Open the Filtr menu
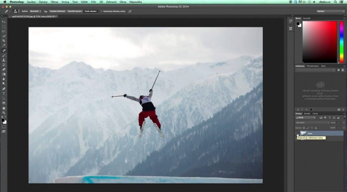 pyautogui.click(x=94, y=2)
